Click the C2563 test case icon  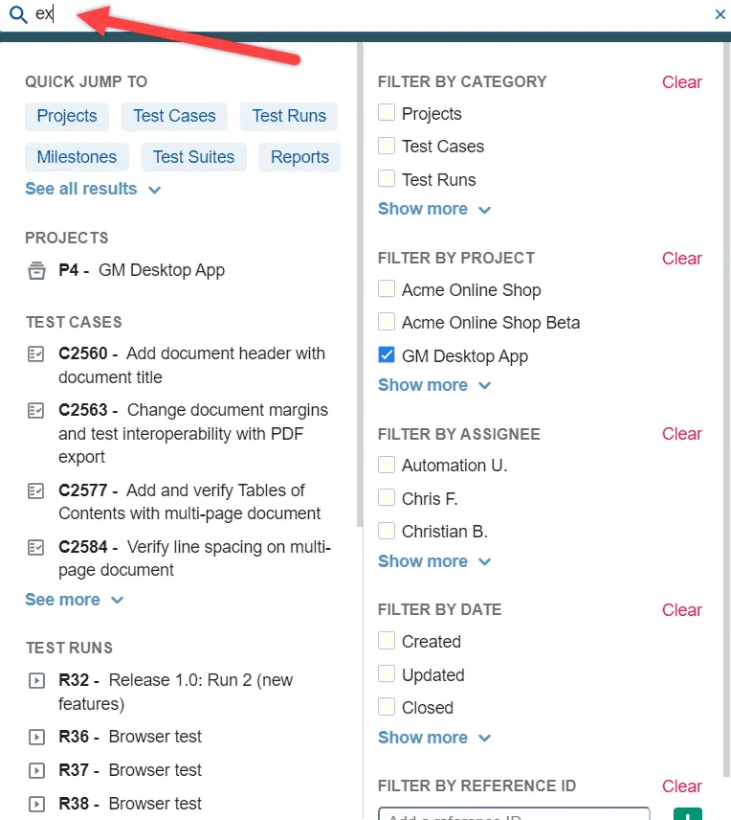tap(36, 411)
